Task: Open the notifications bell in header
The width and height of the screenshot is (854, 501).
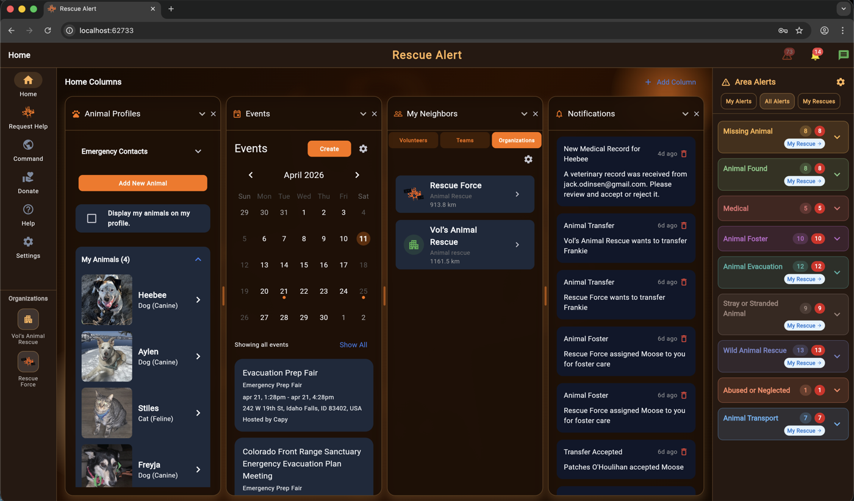Action: click(x=815, y=55)
